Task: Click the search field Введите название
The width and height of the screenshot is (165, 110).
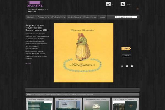Action: click(126, 17)
